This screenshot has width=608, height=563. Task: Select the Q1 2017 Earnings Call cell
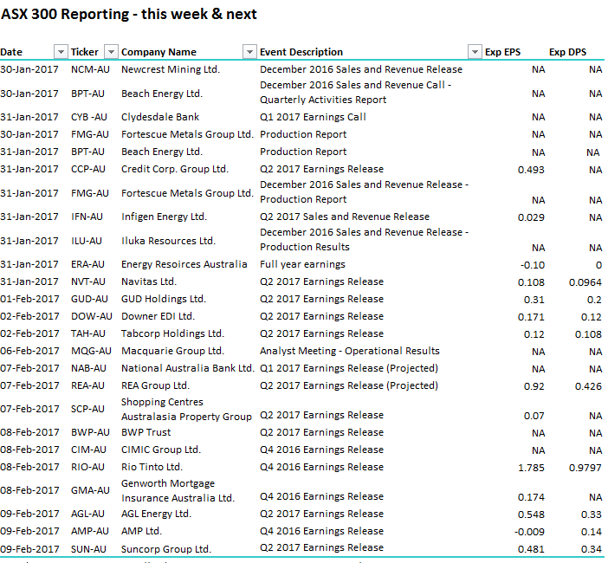(313, 117)
